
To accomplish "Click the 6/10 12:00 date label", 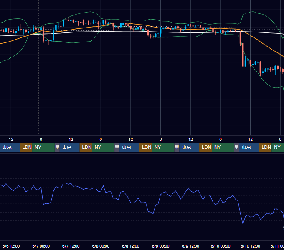I will (x=250, y=246).
